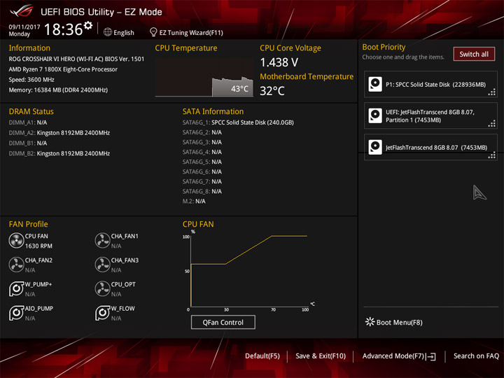Load Default(F5) settings
The image size is (504, 378).
tap(262, 356)
